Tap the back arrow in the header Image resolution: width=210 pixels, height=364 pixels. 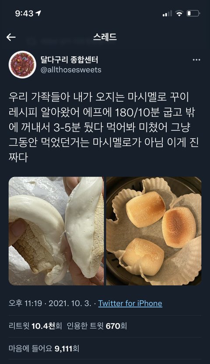coord(11,37)
